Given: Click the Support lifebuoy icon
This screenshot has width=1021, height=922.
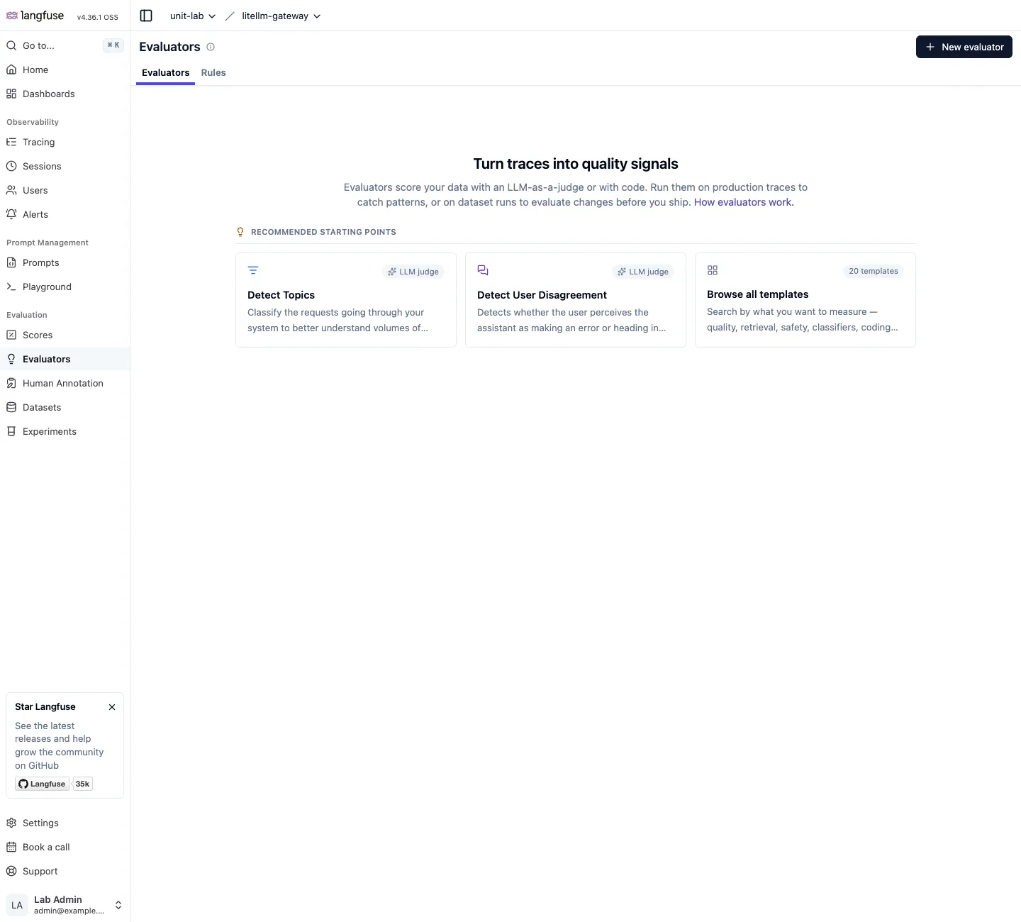Looking at the screenshot, I should [x=11, y=871].
